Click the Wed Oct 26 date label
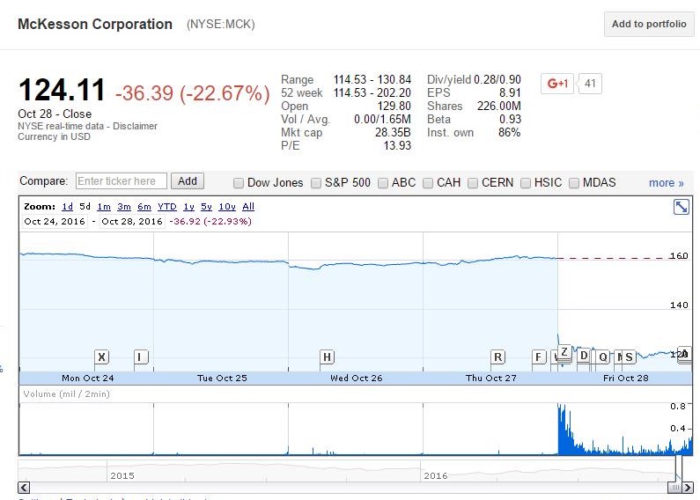Viewport: 700px width, 500px height. coord(357,379)
